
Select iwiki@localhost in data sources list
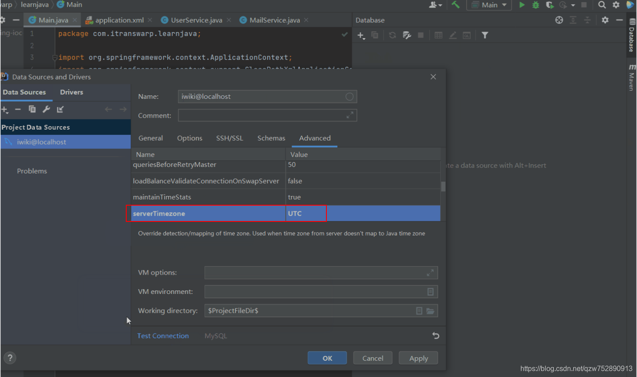click(x=65, y=142)
